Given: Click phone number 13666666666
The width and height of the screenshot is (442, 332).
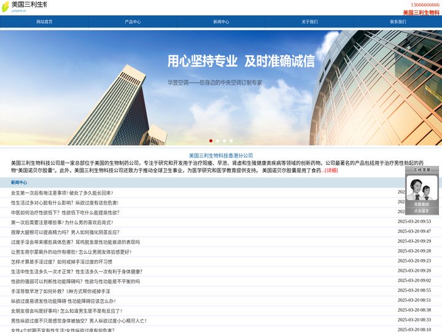Looking at the screenshot, I should [425, 5].
